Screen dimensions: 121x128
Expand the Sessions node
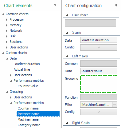[7, 42]
